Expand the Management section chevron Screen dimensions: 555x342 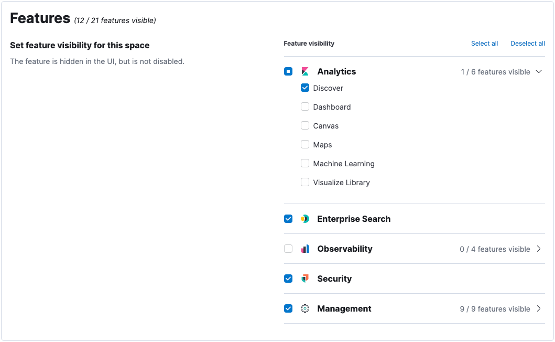point(539,309)
